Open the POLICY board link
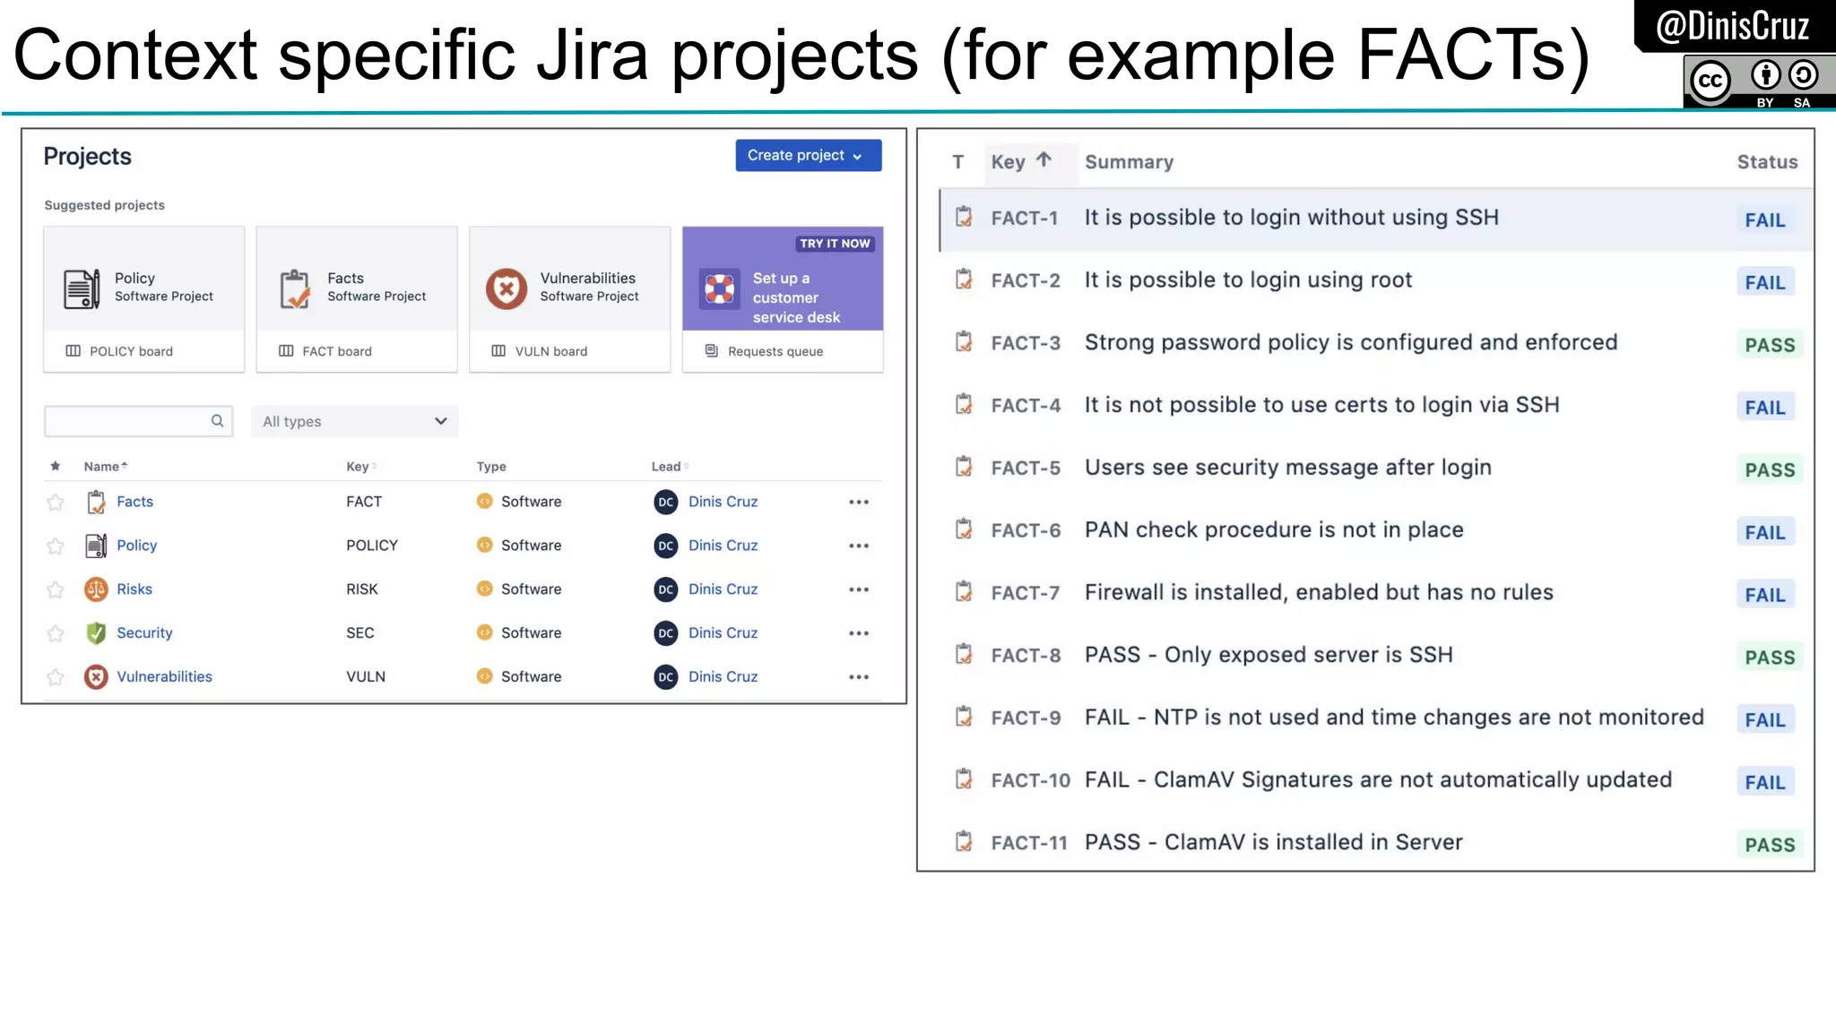Image resolution: width=1836 pixels, height=1032 pixels. (x=131, y=351)
